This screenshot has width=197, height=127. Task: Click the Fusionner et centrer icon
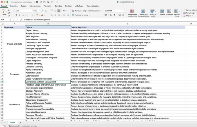73,15
